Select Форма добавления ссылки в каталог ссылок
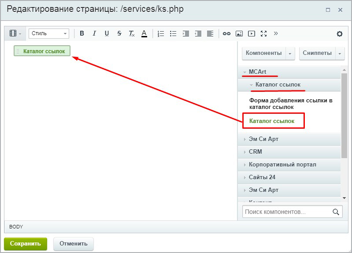 click(291, 104)
